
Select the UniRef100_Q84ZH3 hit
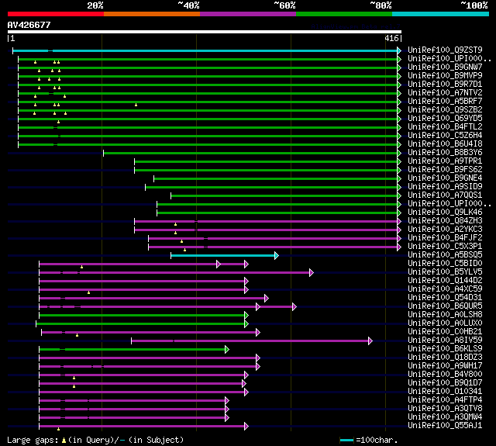tap(445, 221)
